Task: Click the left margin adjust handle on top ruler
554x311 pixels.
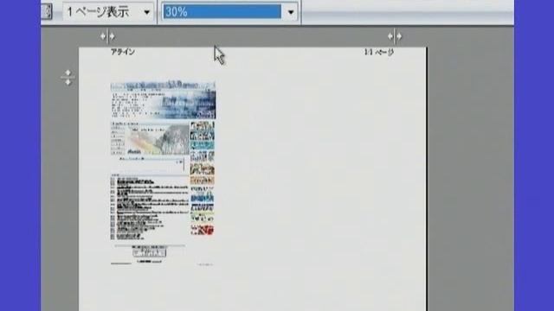Action: (x=107, y=36)
